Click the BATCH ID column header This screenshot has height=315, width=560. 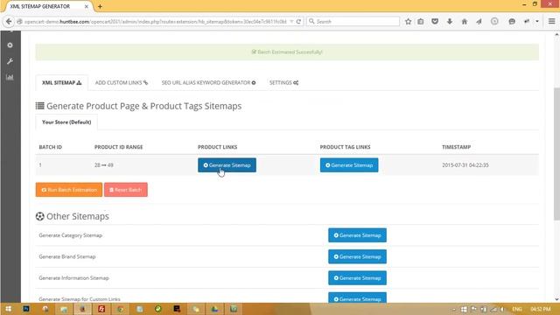51,147
